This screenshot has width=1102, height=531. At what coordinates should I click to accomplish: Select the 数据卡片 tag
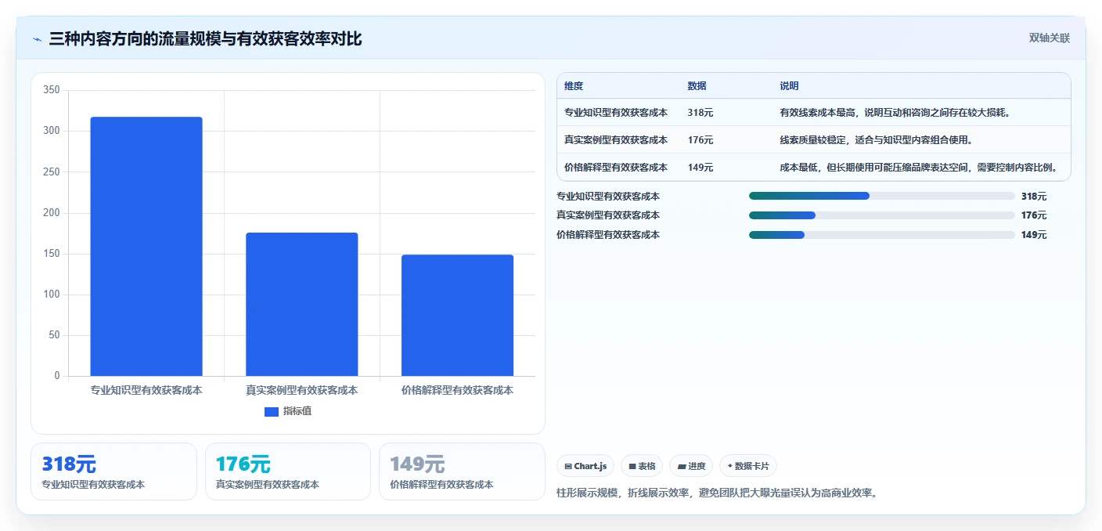coord(748,466)
